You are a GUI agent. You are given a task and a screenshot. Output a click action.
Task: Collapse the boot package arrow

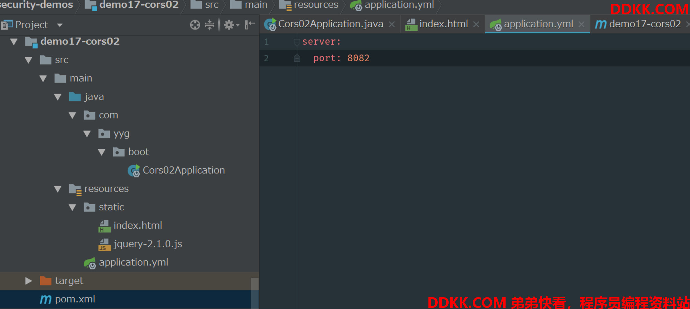(x=102, y=152)
